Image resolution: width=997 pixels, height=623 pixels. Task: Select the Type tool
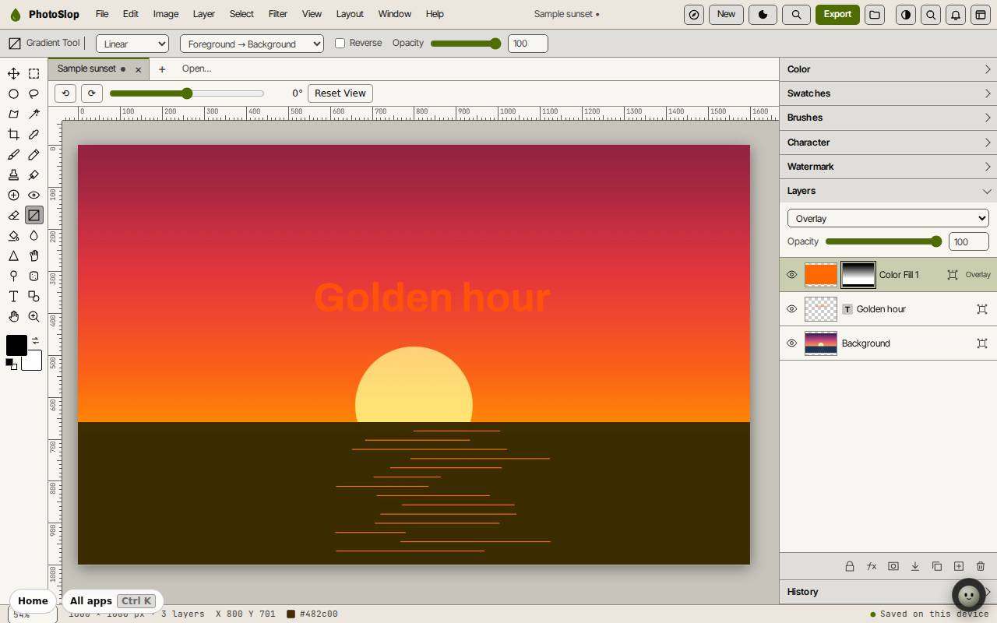(x=13, y=296)
